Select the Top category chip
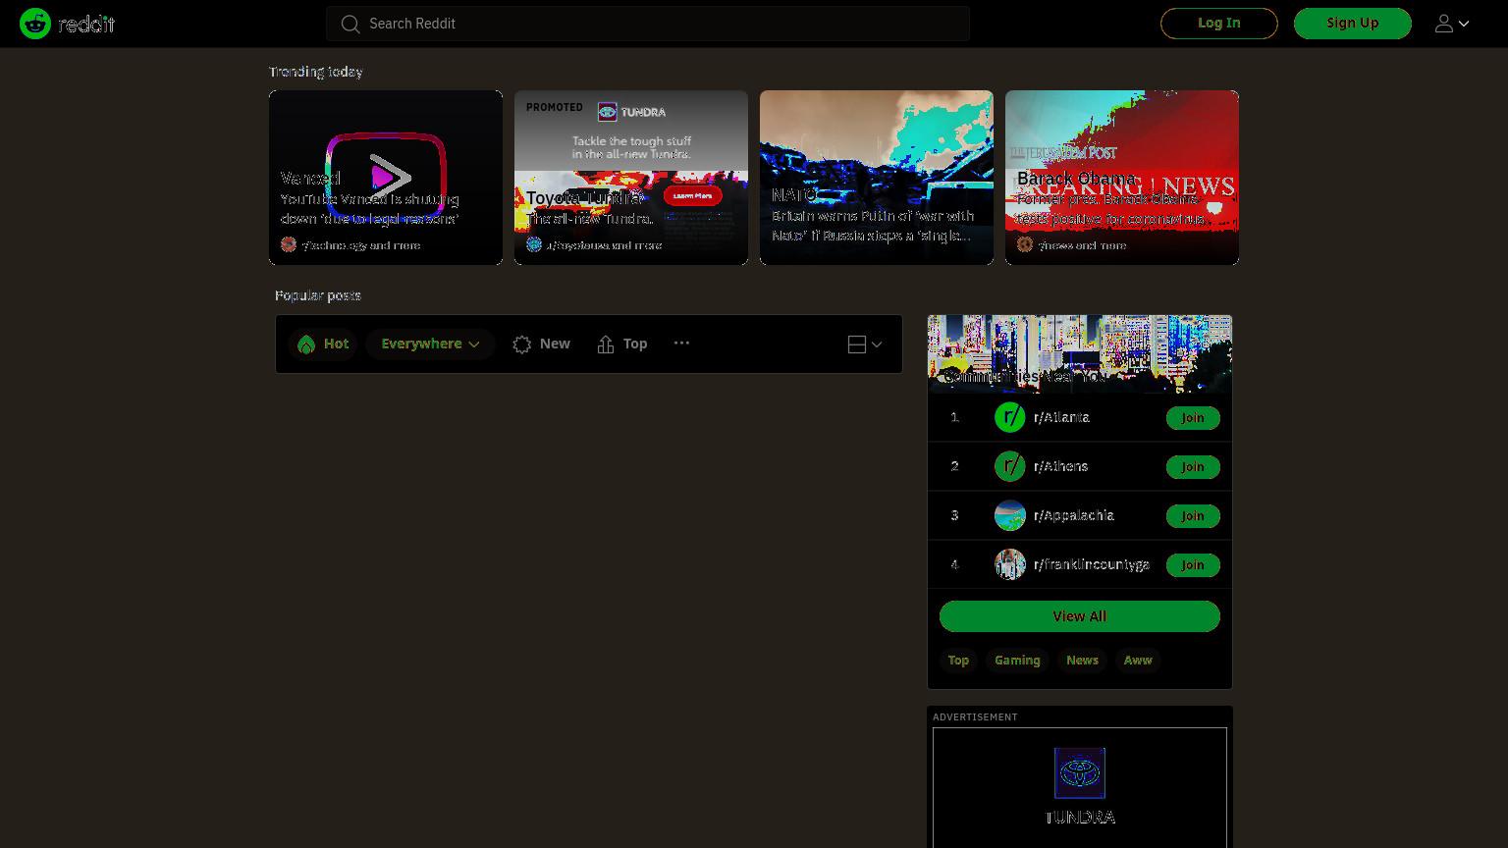This screenshot has width=1508, height=848. tap(958, 661)
